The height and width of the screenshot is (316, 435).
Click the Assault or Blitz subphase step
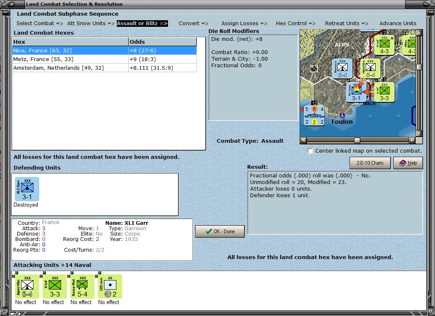pos(142,23)
